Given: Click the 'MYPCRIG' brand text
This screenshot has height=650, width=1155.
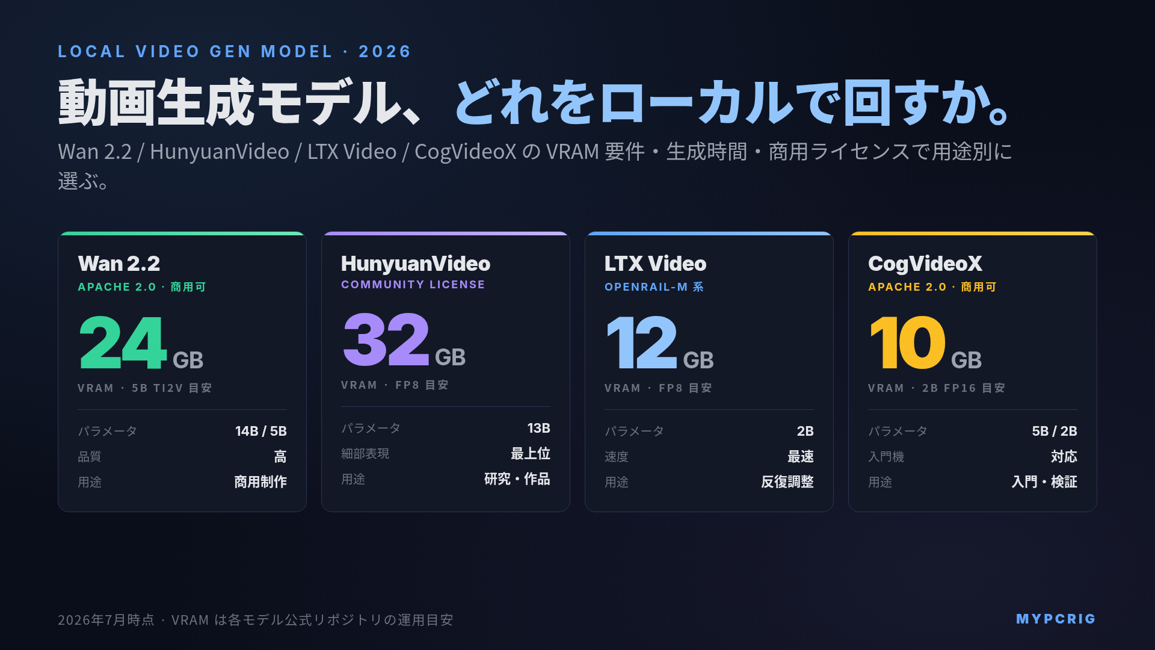Looking at the screenshot, I should coord(1056,619).
